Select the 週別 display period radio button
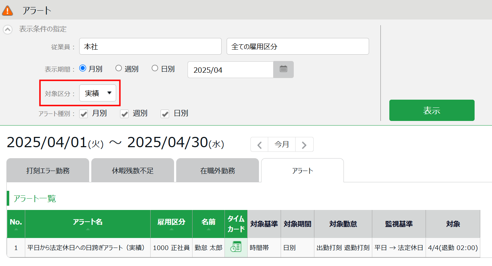This screenshot has width=492, height=266. [x=119, y=68]
